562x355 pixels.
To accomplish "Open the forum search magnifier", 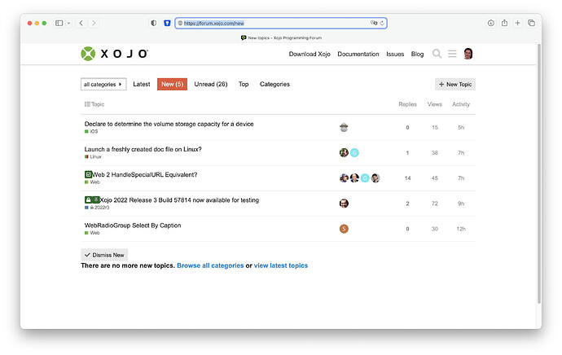I will 437,54.
